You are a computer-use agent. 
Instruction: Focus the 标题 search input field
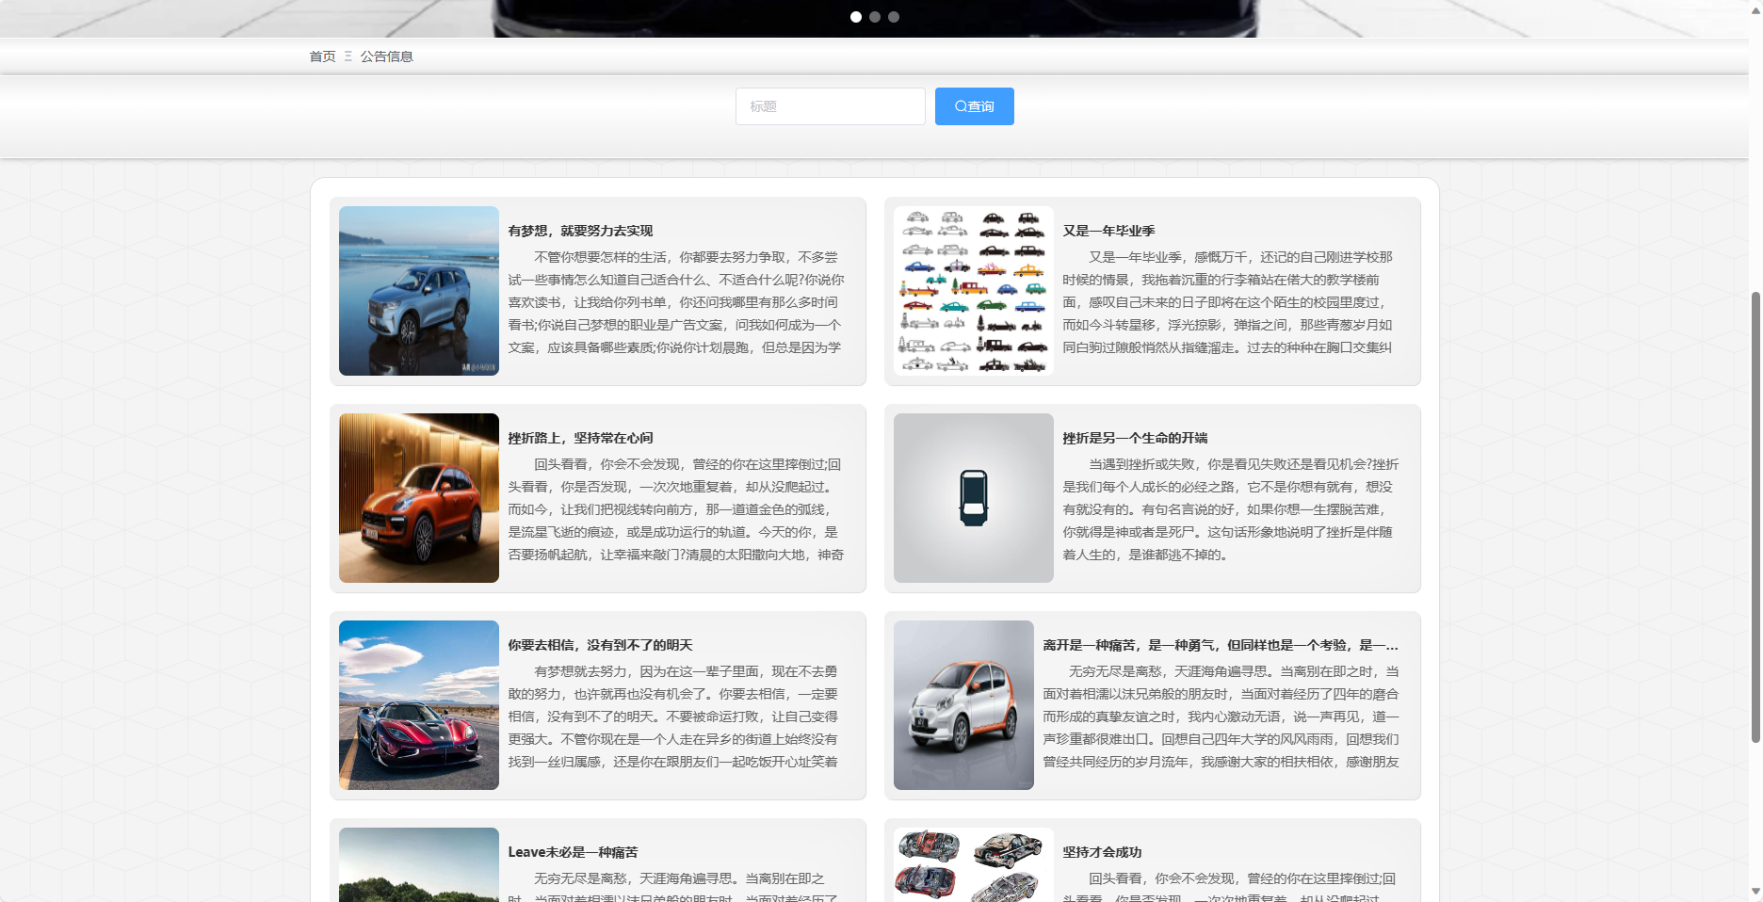(x=830, y=106)
